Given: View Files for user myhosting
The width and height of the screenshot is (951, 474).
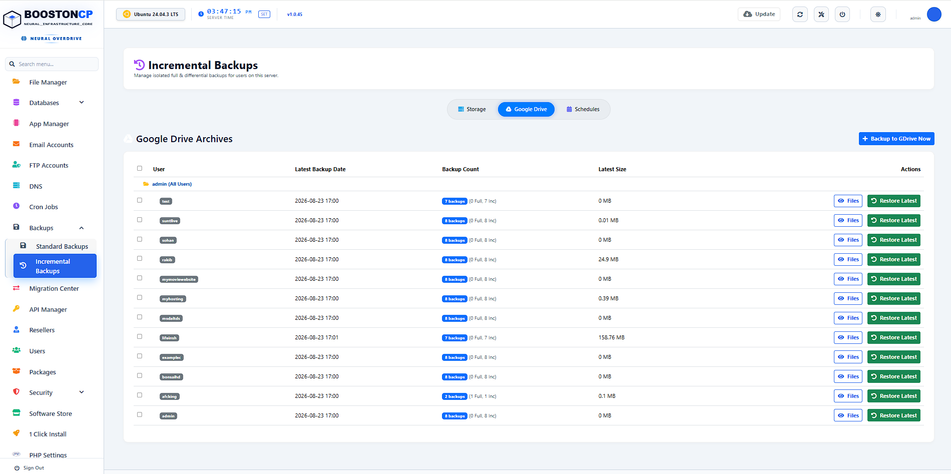Looking at the screenshot, I should (848, 298).
